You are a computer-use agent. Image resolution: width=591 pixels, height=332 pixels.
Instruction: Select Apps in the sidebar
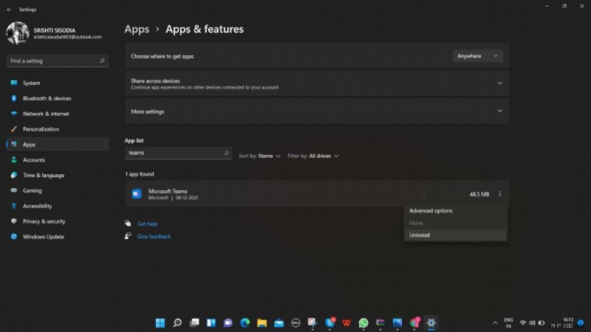click(x=58, y=145)
